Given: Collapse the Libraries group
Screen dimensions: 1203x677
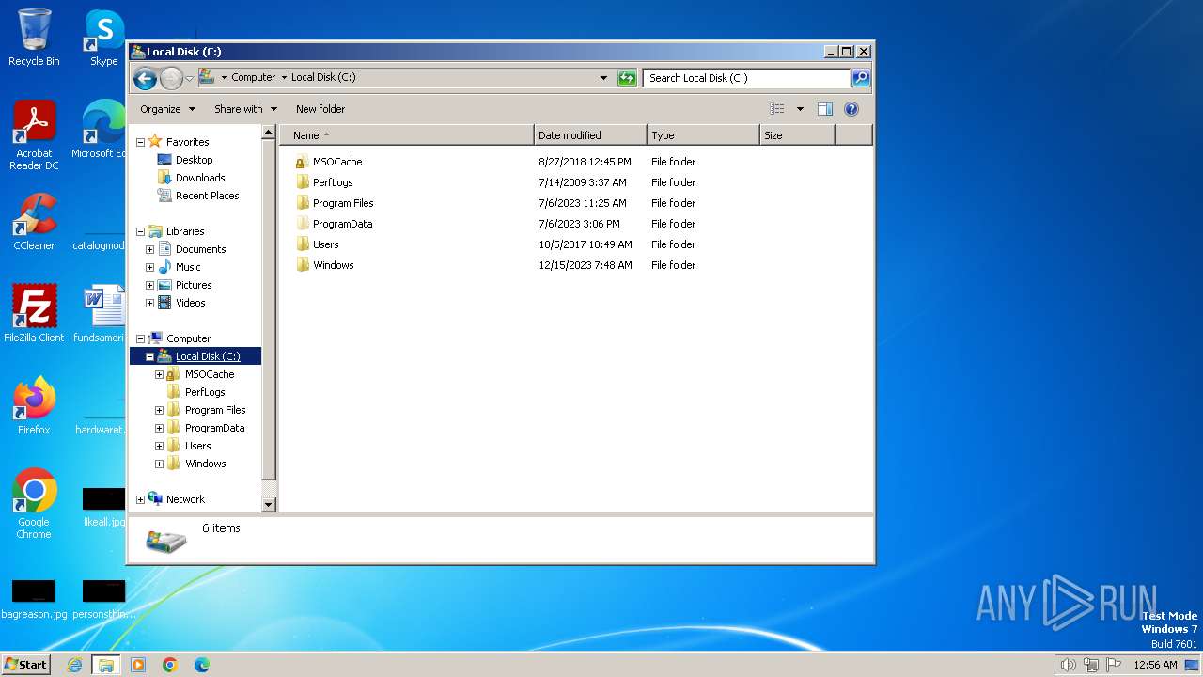Looking at the screenshot, I should pos(140,231).
